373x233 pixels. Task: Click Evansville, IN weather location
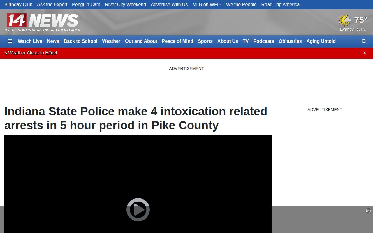[x=353, y=29]
